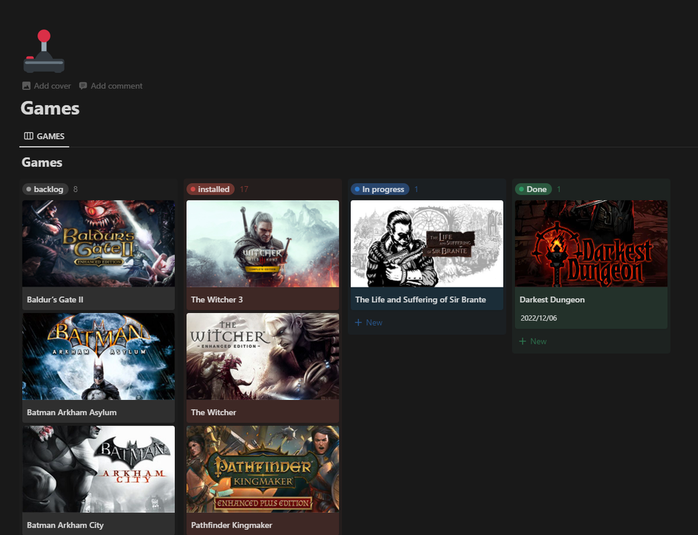Click the installed status label
698x535 pixels.
[x=210, y=189]
